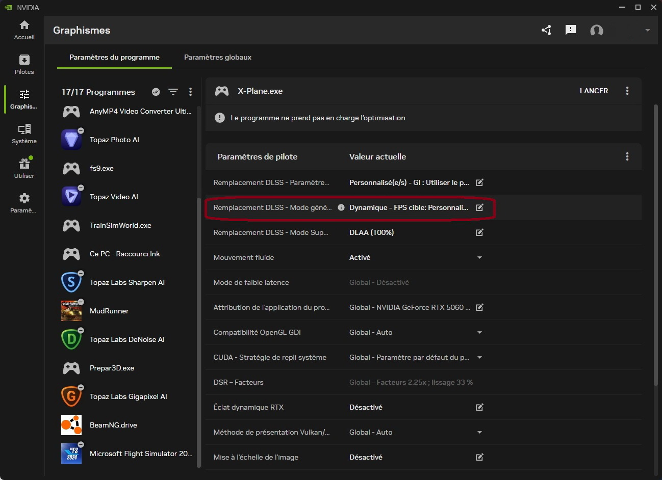Image resolution: width=662 pixels, height=480 pixels.
Task: Open the Paramètres gear section
Action: click(24, 203)
